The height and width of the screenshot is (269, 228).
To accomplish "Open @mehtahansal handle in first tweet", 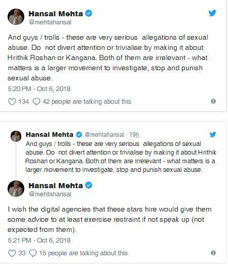I will [50, 22].
